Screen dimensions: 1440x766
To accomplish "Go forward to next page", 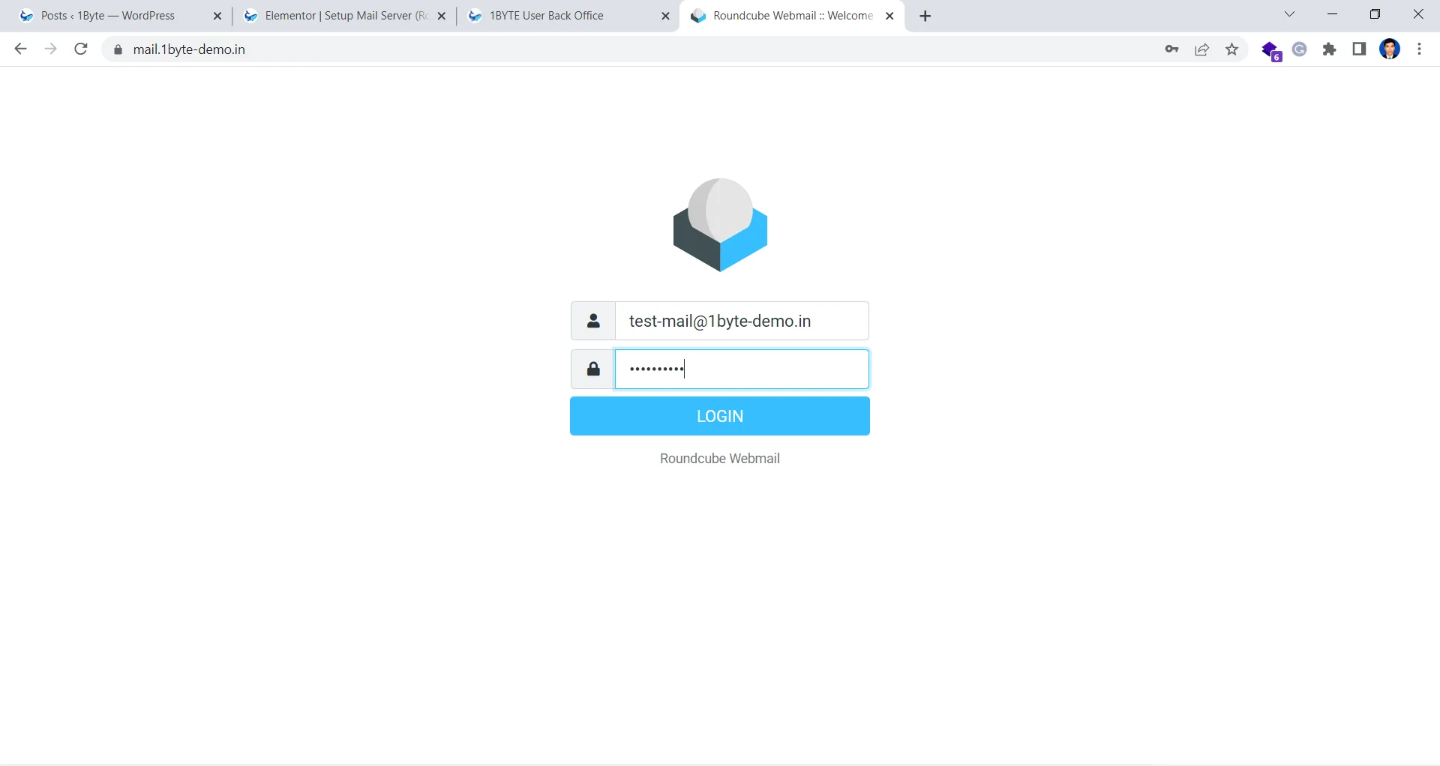I will tap(50, 49).
